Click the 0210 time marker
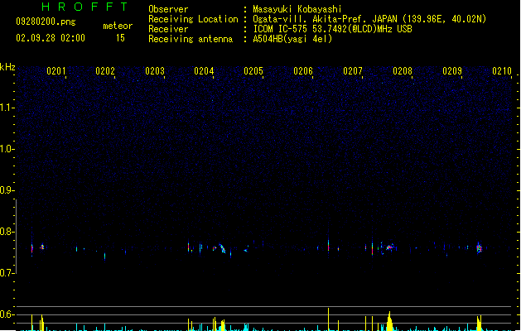The width and height of the screenshot is (521, 331). pyautogui.click(x=502, y=71)
